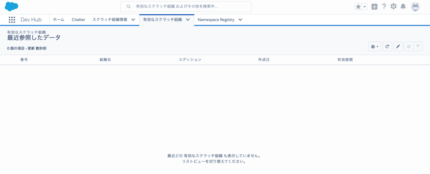Viewport: 430px width, 174px height.
Task: Refresh the list view
Action: pos(387,46)
